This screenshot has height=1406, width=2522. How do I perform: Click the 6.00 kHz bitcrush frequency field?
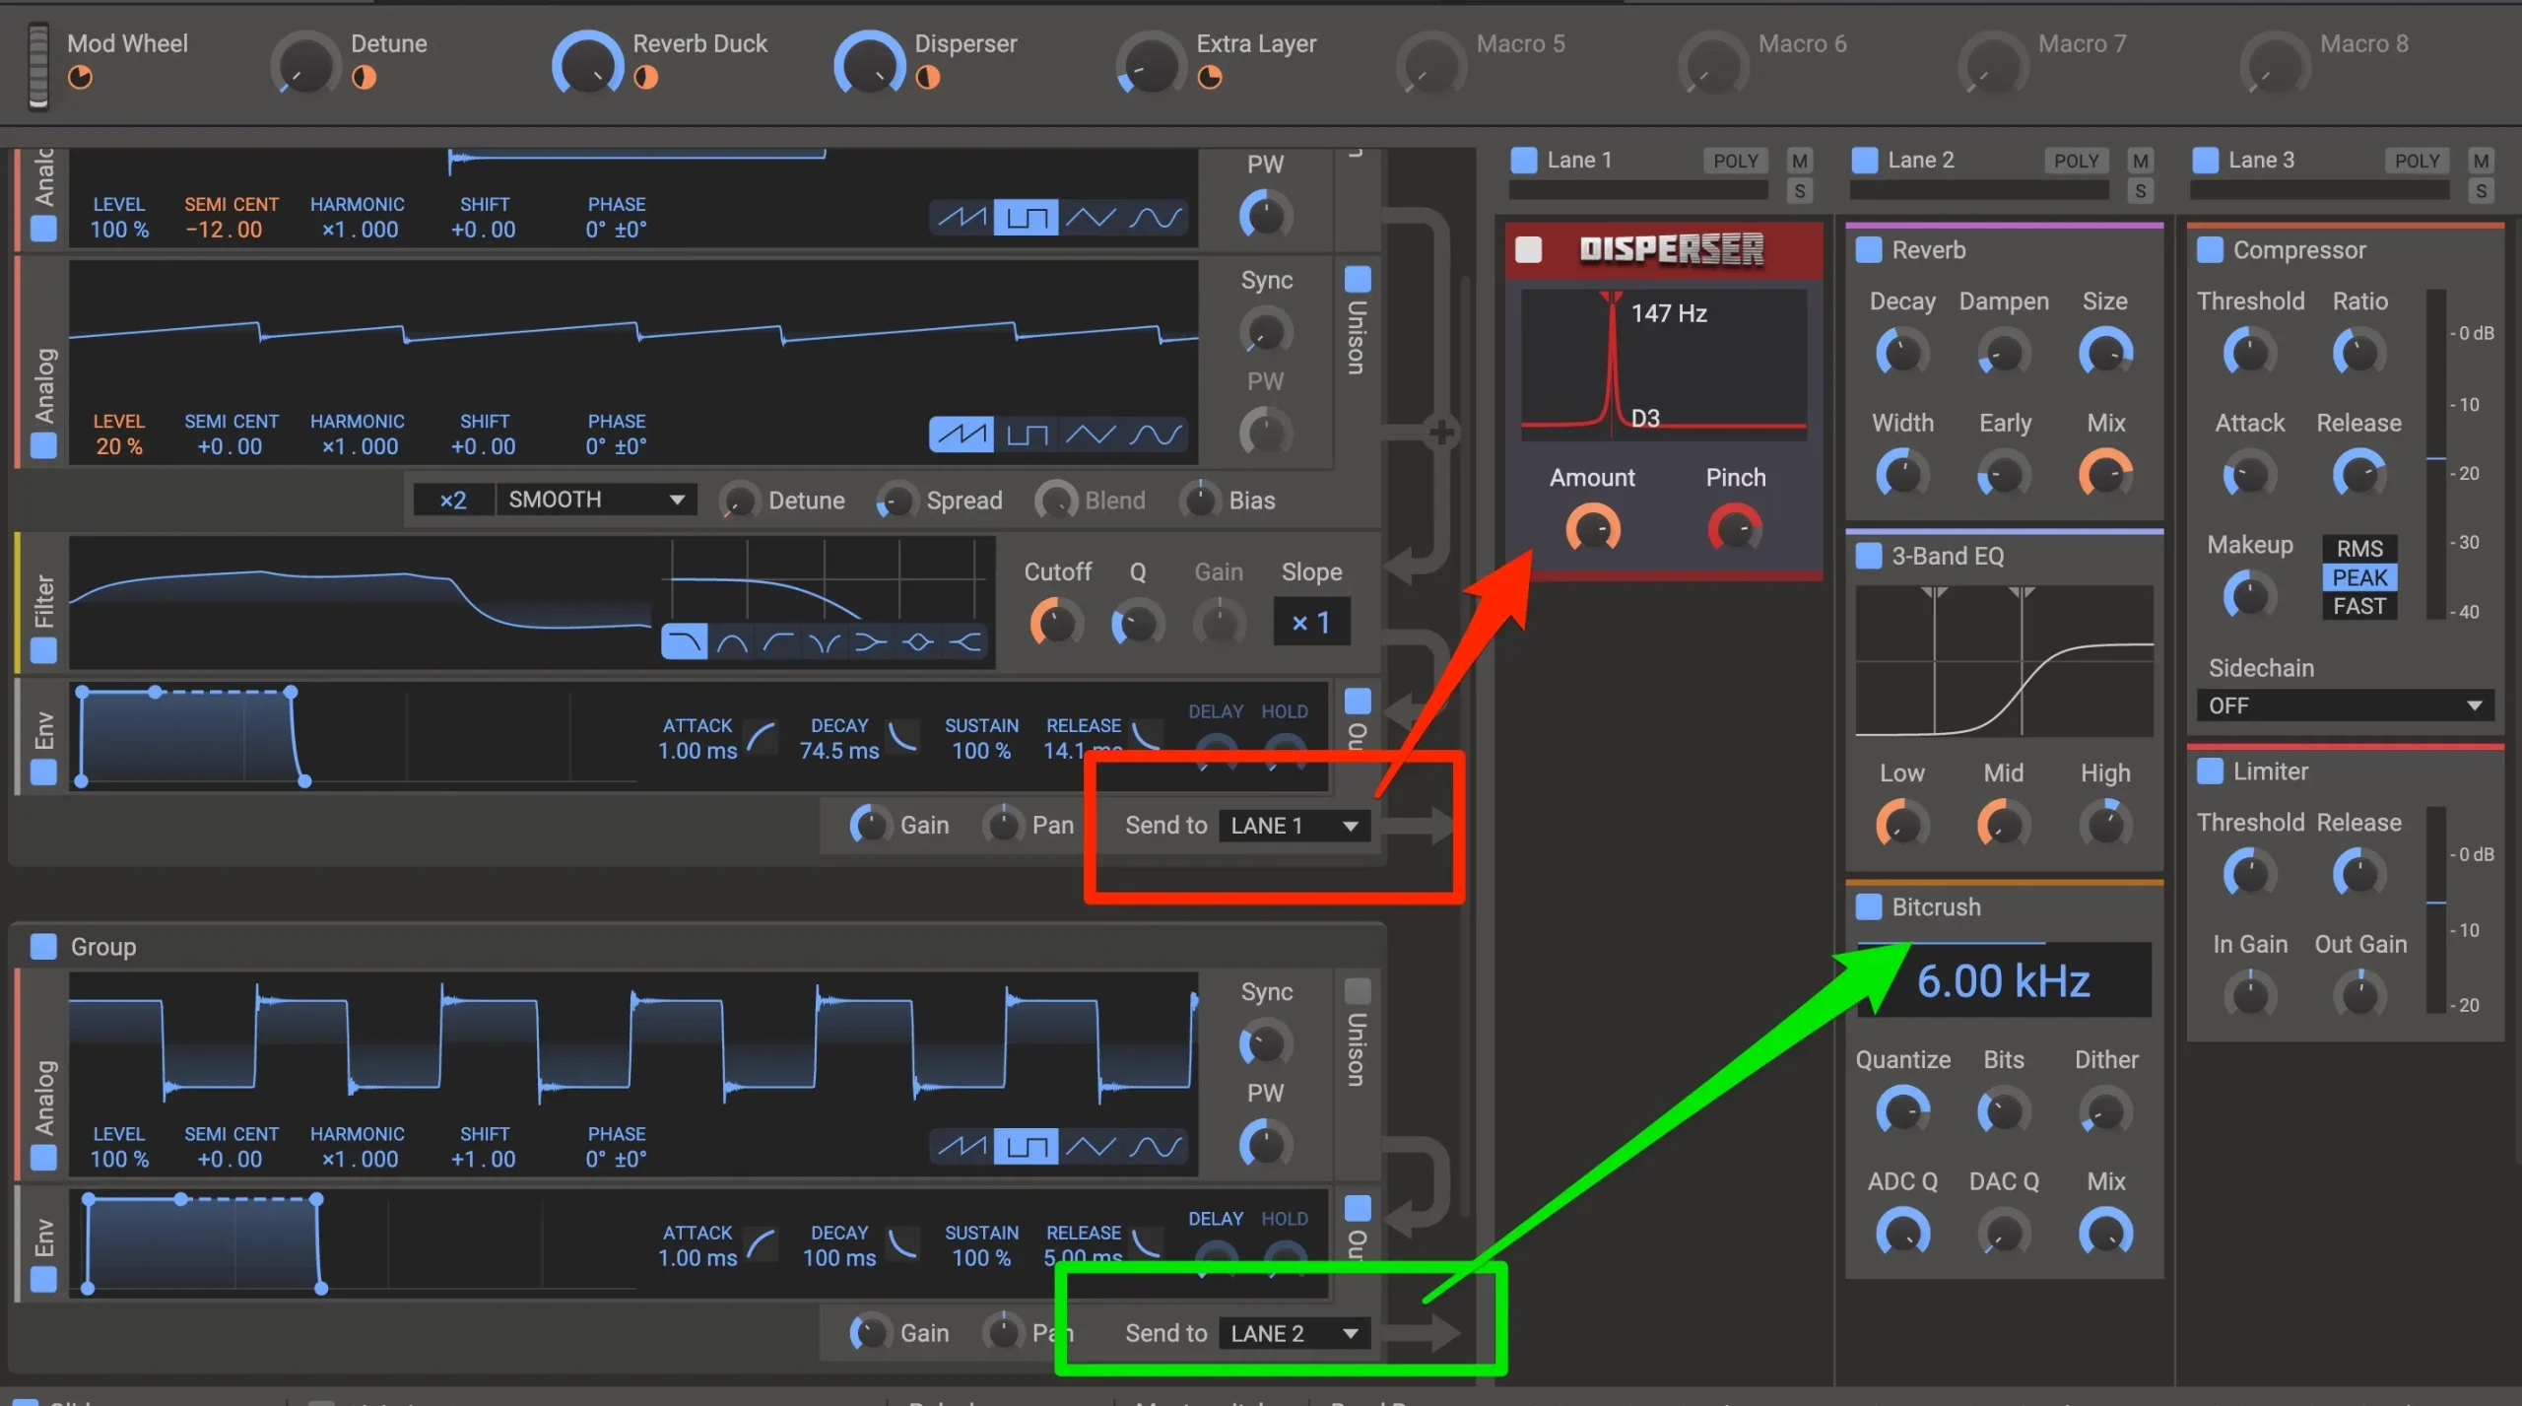point(2003,981)
